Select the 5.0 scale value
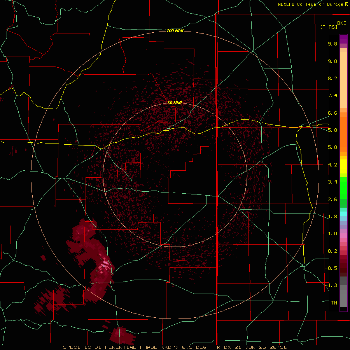The width and height of the screenshot is (350, 350). 332,147
